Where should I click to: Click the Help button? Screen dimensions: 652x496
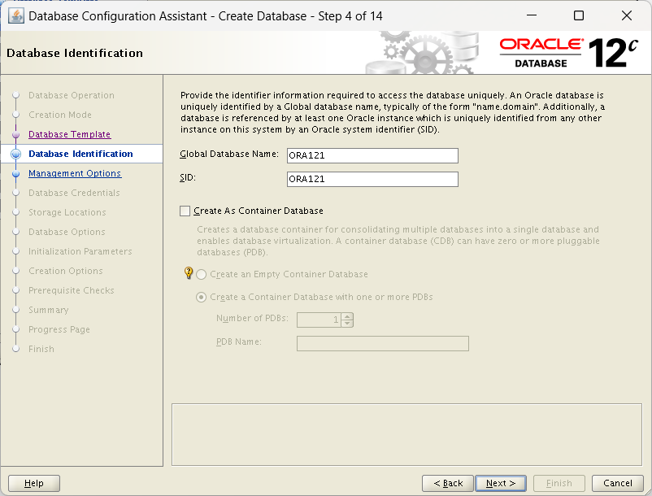(34, 483)
